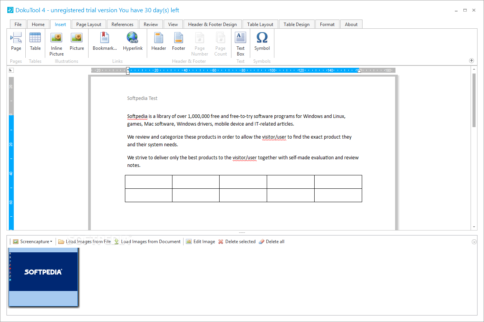Switch to the Home tab
484x322 pixels.
(x=38, y=24)
